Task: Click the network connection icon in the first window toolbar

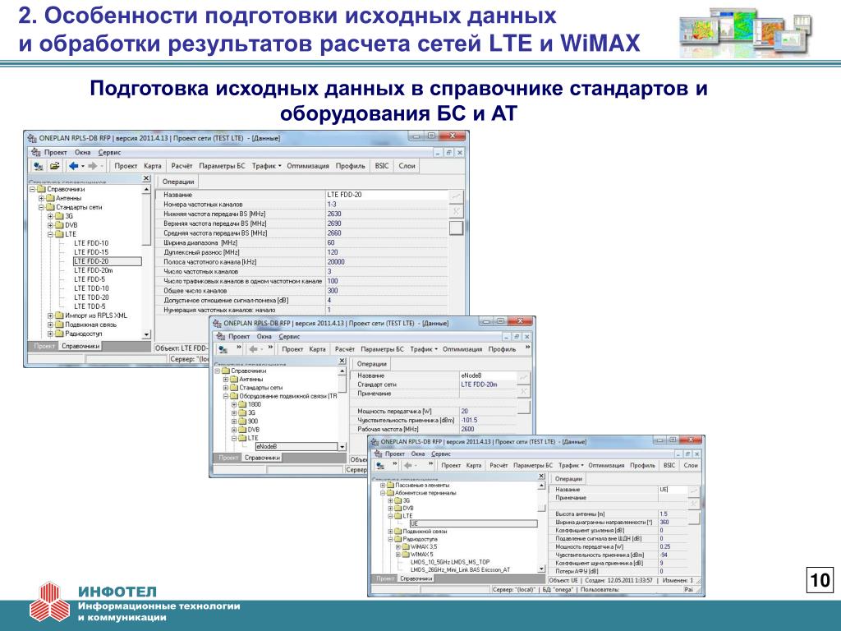Action: click(x=38, y=166)
